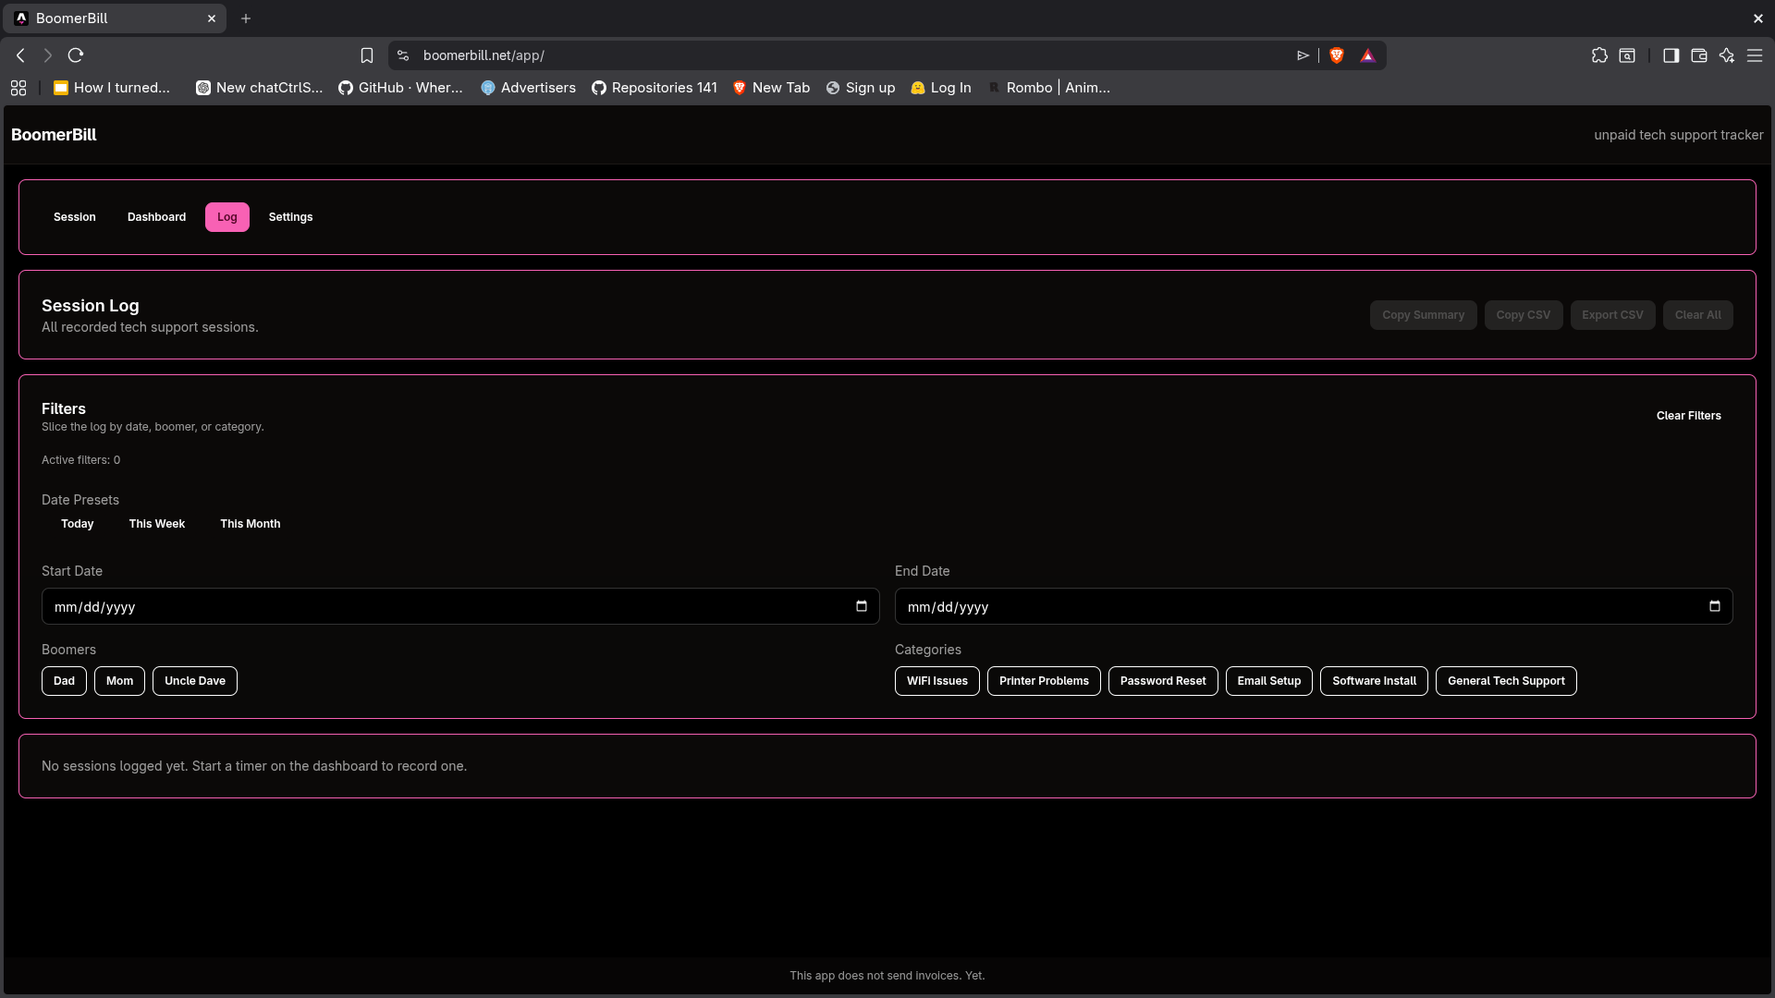Reload the page
The height and width of the screenshot is (998, 1775).
76,55
